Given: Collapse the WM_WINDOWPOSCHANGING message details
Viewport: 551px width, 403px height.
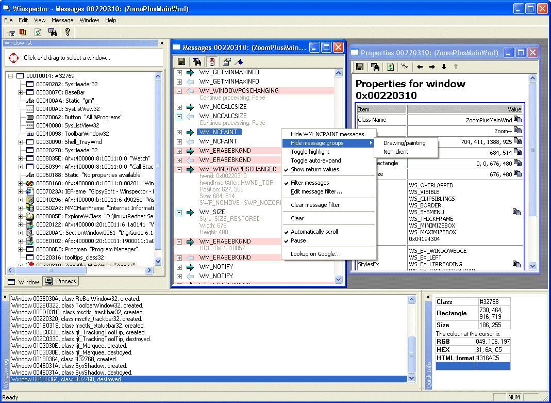Looking at the screenshot, I should click(x=179, y=91).
